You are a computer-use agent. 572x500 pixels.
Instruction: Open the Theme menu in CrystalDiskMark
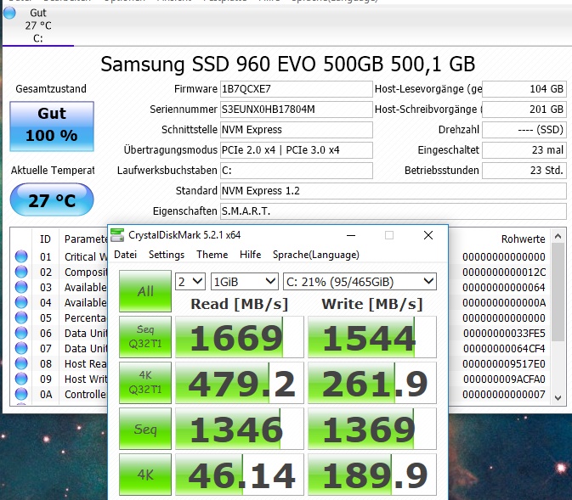[212, 255]
